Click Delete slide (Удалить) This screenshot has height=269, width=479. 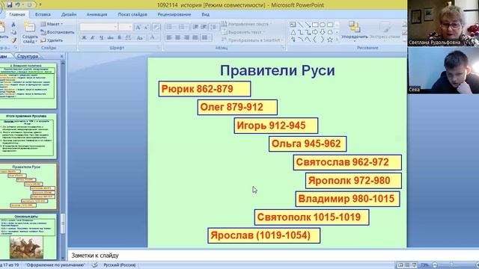(52, 40)
